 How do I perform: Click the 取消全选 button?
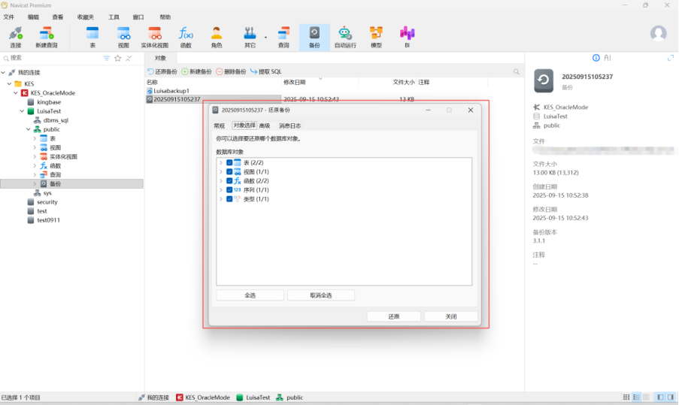(320, 295)
